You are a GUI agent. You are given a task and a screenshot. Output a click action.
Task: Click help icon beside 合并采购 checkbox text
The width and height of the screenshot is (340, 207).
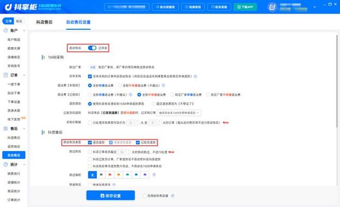pyautogui.click(x=196, y=76)
